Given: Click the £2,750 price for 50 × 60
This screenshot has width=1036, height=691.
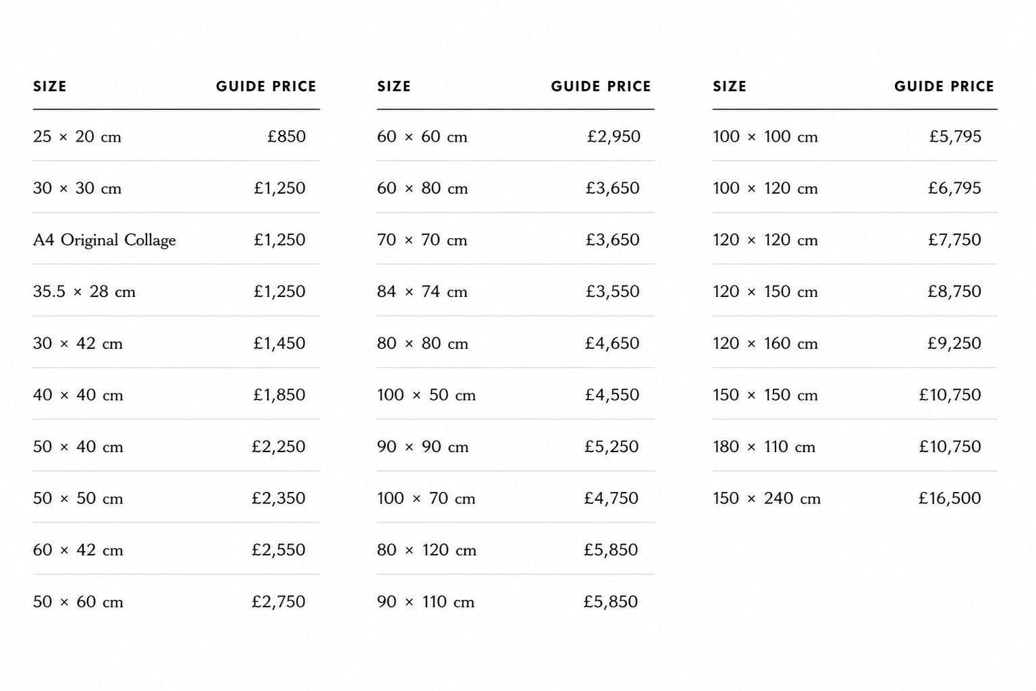Looking at the screenshot, I should coord(278,601).
